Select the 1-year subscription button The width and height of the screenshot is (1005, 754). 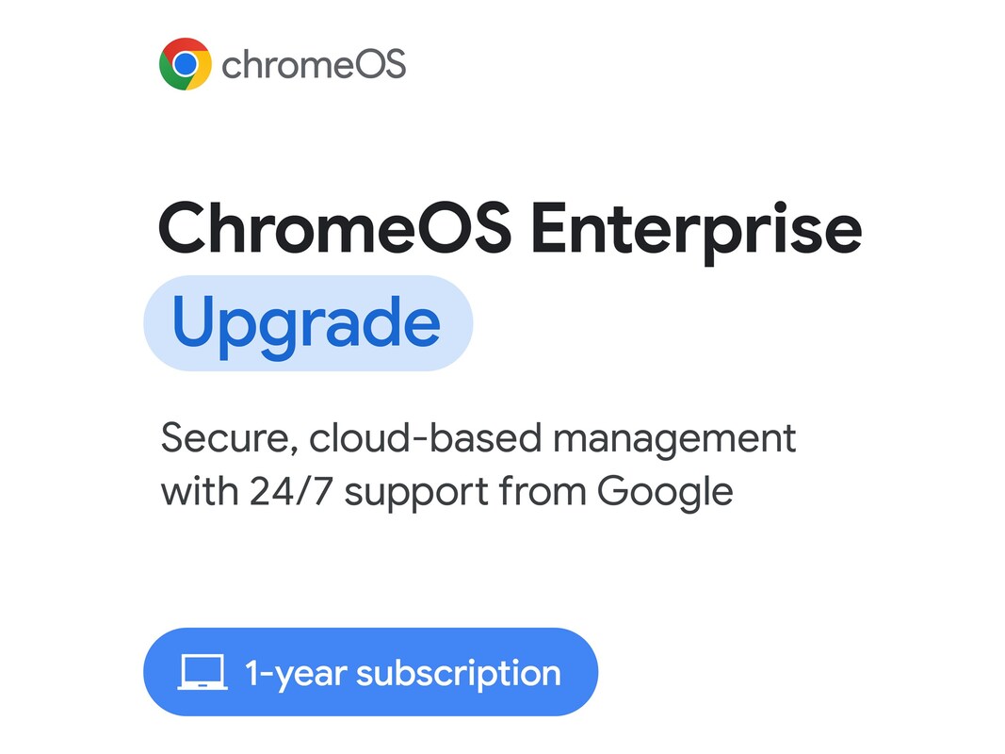[370, 672]
